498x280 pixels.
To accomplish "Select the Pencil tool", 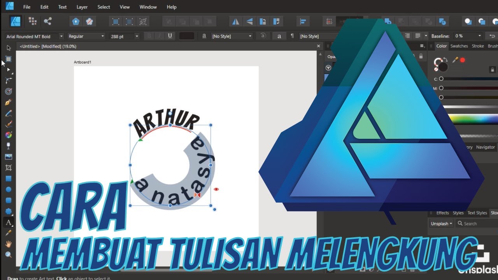I will [x=9, y=113].
